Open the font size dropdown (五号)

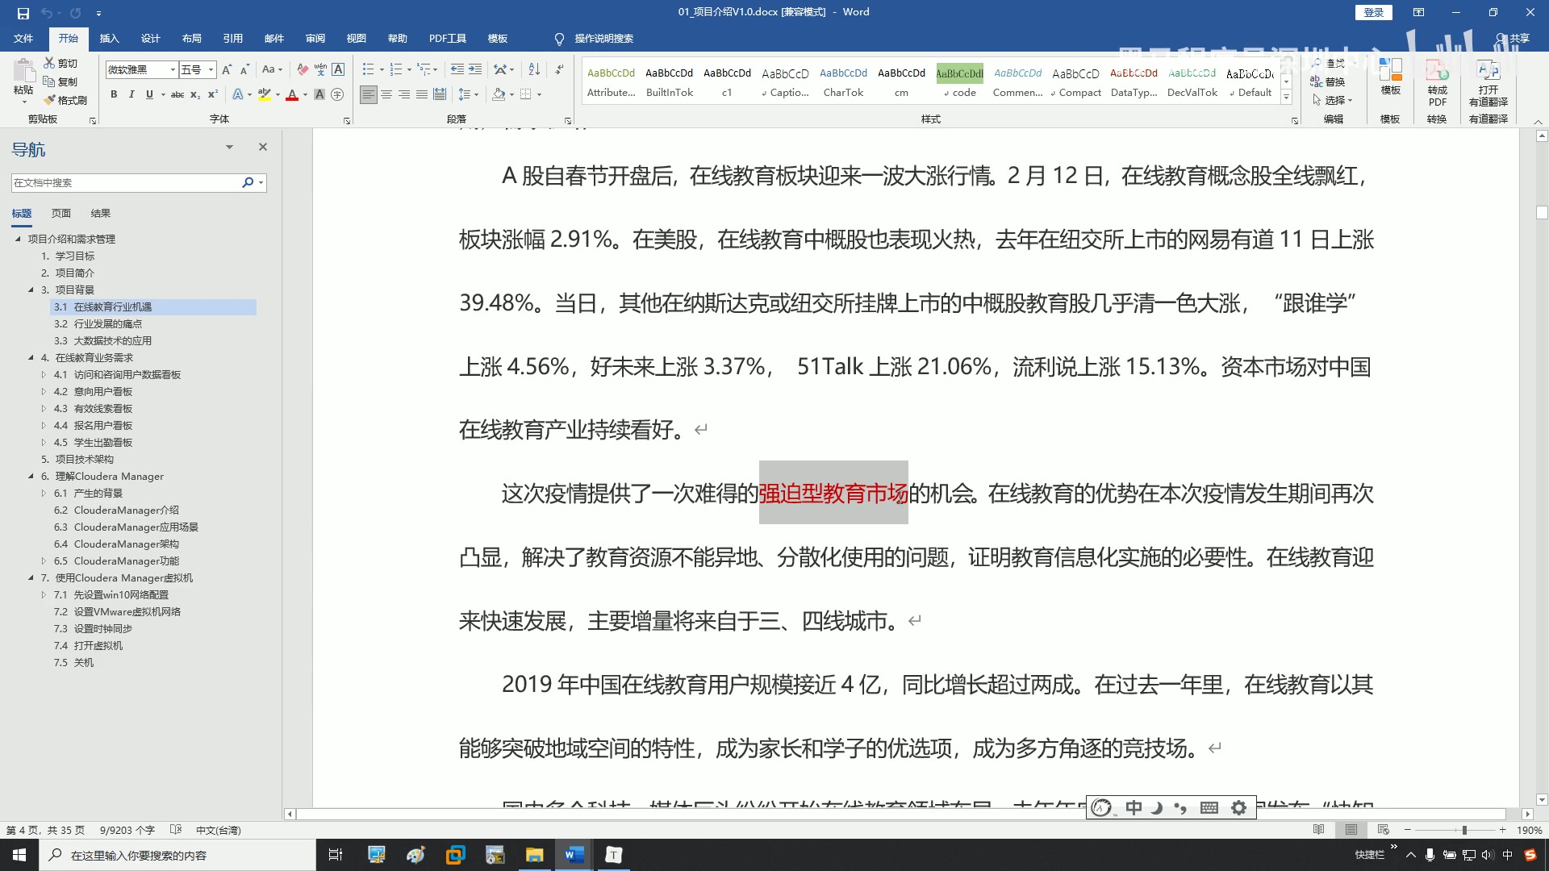coord(211,69)
